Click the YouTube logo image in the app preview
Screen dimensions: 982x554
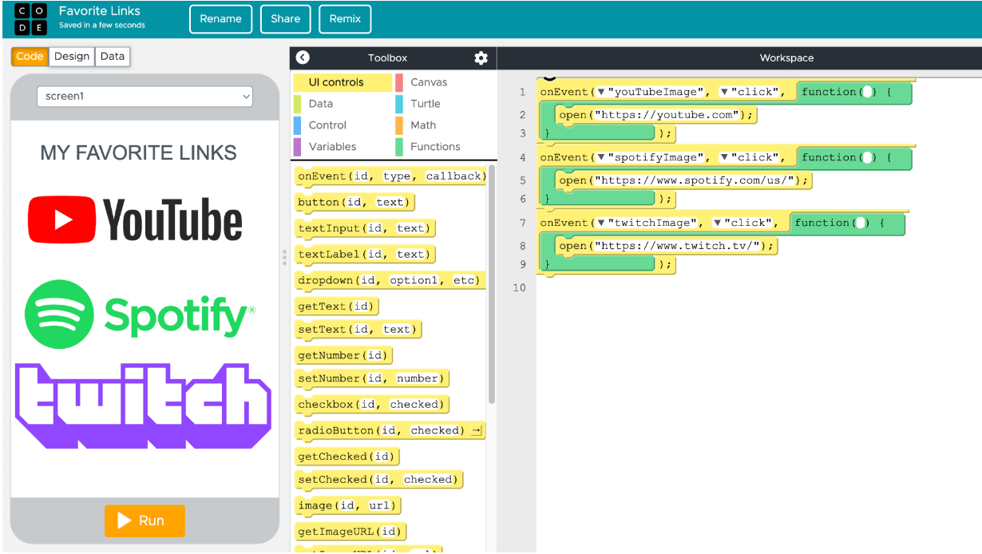click(135, 220)
